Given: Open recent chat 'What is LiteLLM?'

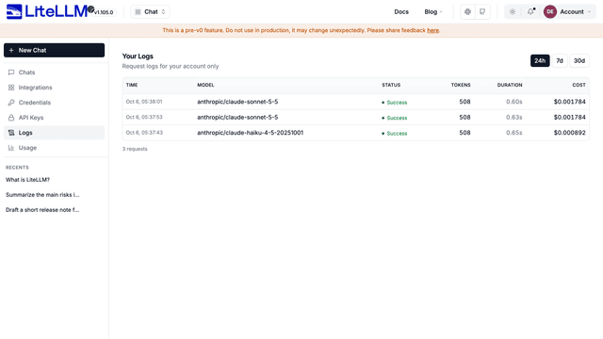Looking at the screenshot, I should pos(27,180).
